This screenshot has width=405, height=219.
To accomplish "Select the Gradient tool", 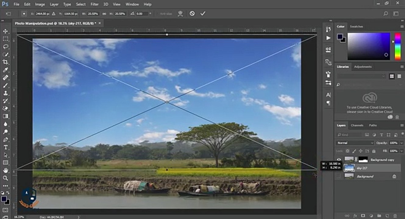I will [x=5, y=116].
